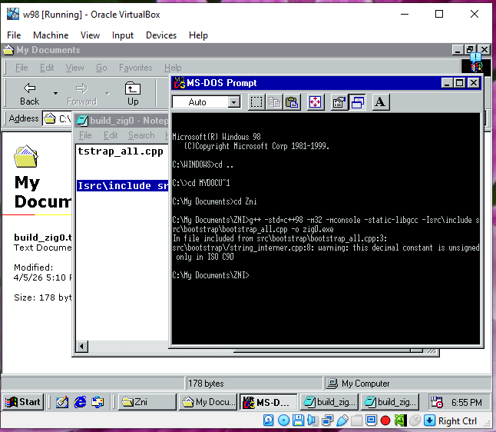
Task: Click the Windows 98 Start button
Action: tap(22, 401)
